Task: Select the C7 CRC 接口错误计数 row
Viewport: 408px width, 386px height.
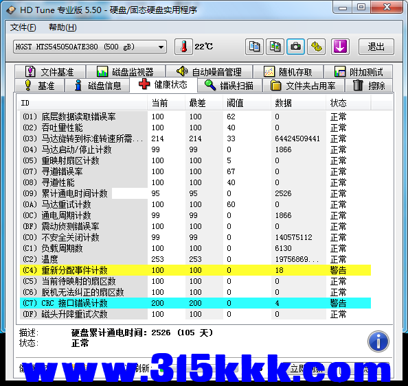Action: [x=195, y=303]
